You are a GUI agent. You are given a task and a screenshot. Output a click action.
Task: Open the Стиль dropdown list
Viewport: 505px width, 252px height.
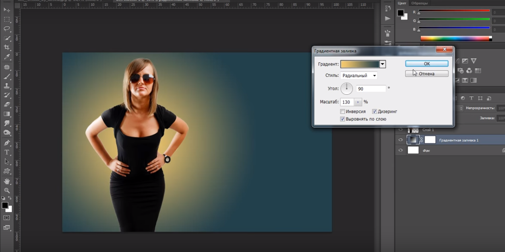click(x=359, y=76)
